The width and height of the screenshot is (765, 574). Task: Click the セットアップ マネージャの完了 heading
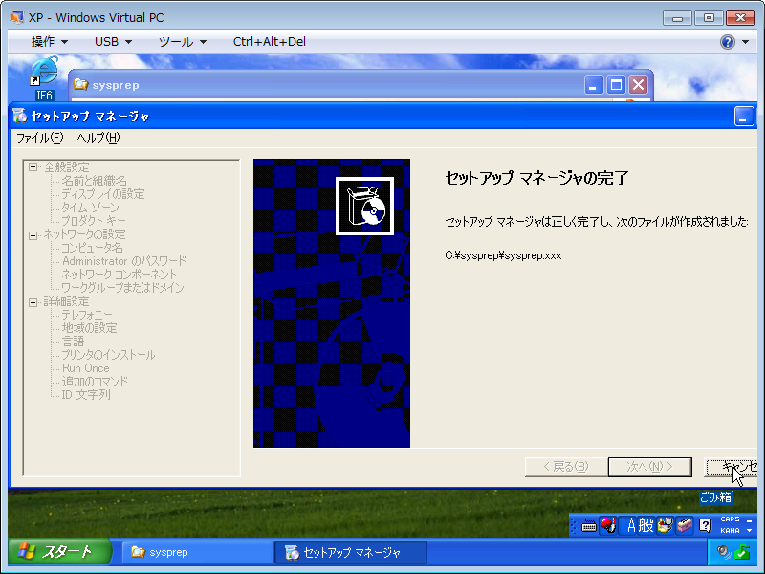(x=536, y=178)
